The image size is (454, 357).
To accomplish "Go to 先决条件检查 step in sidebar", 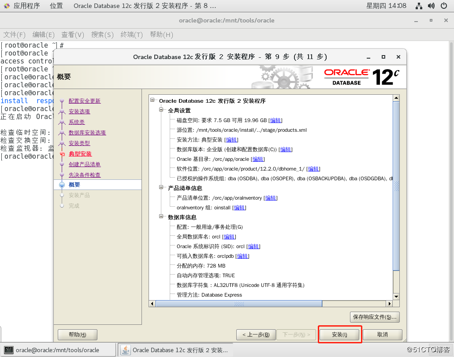I will click(x=85, y=175).
